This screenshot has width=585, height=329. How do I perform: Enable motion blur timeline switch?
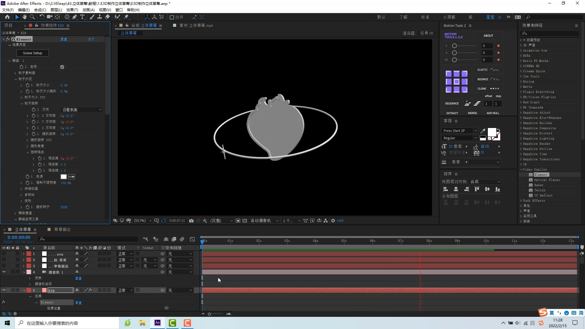click(182, 239)
